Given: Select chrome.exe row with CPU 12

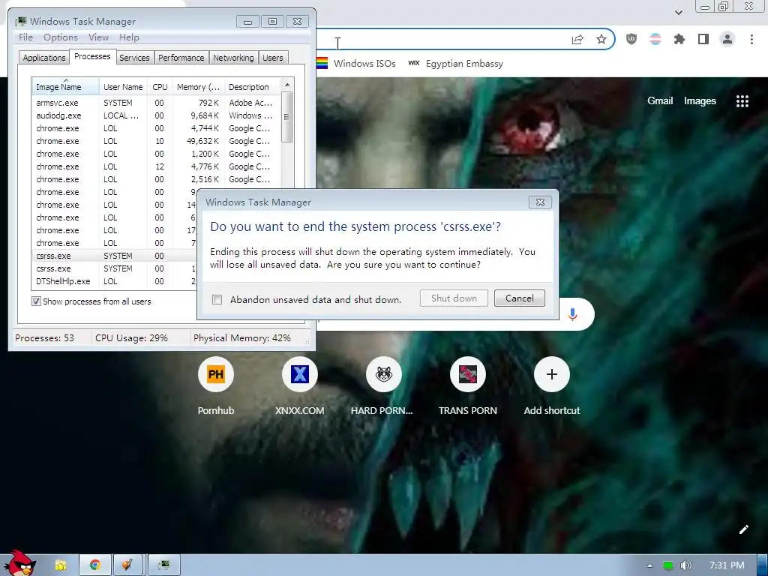Looking at the screenshot, I should coord(156,166).
